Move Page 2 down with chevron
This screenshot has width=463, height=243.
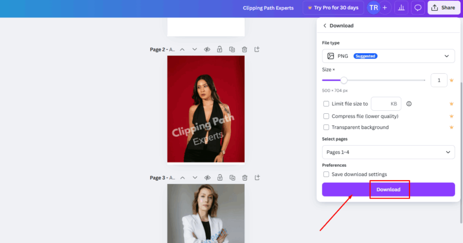[x=194, y=50]
